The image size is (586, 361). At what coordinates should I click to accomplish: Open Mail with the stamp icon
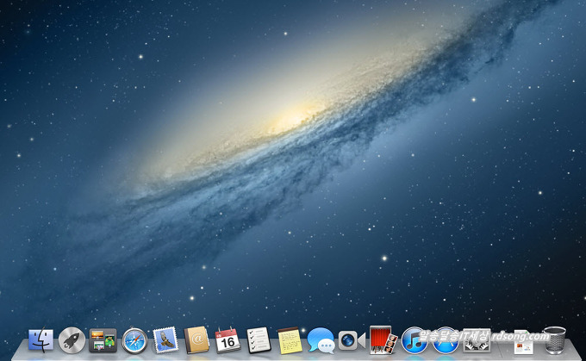(x=165, y=340)
